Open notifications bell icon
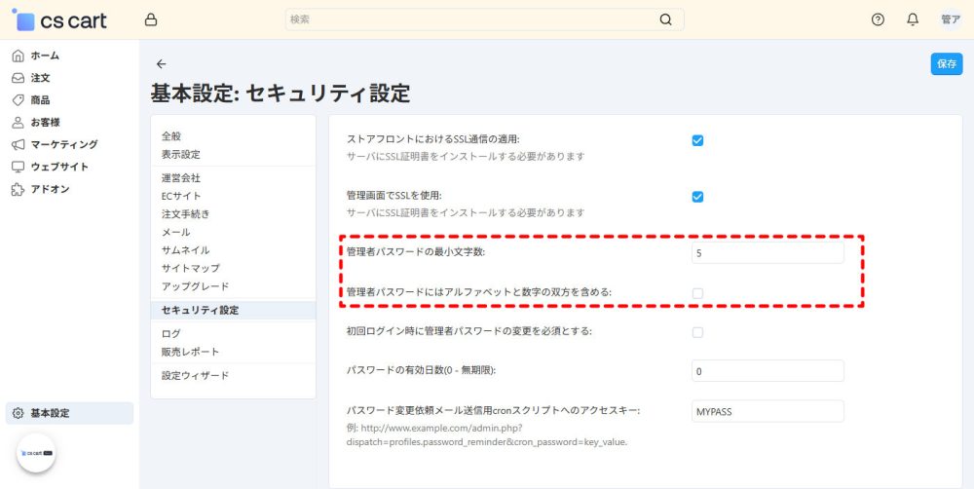The image size is (974, 489). pyautogui.click(x=913, y=19)
